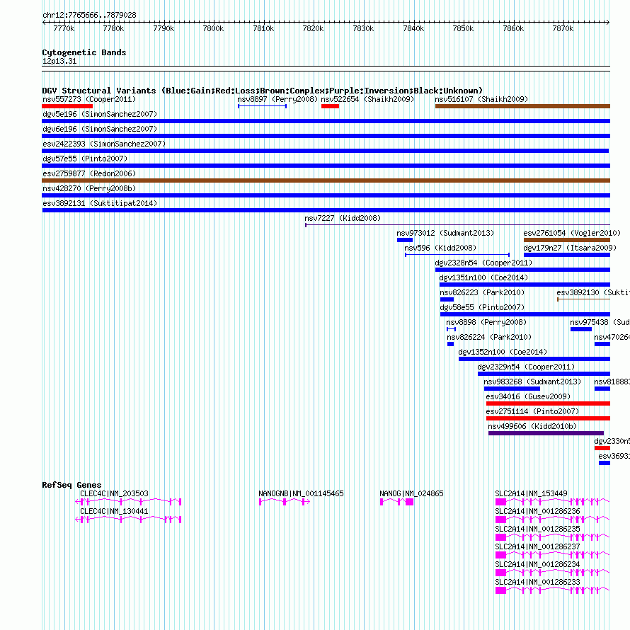Click the Cytogenetic Bands track title

[x=84, y=52]
